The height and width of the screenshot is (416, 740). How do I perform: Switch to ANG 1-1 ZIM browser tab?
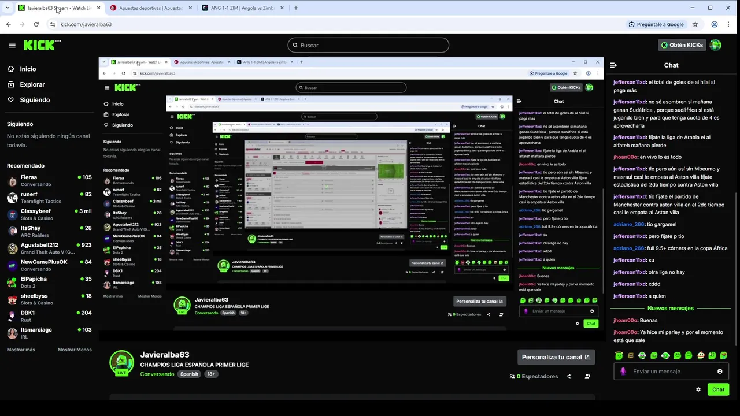click(243, 8)
